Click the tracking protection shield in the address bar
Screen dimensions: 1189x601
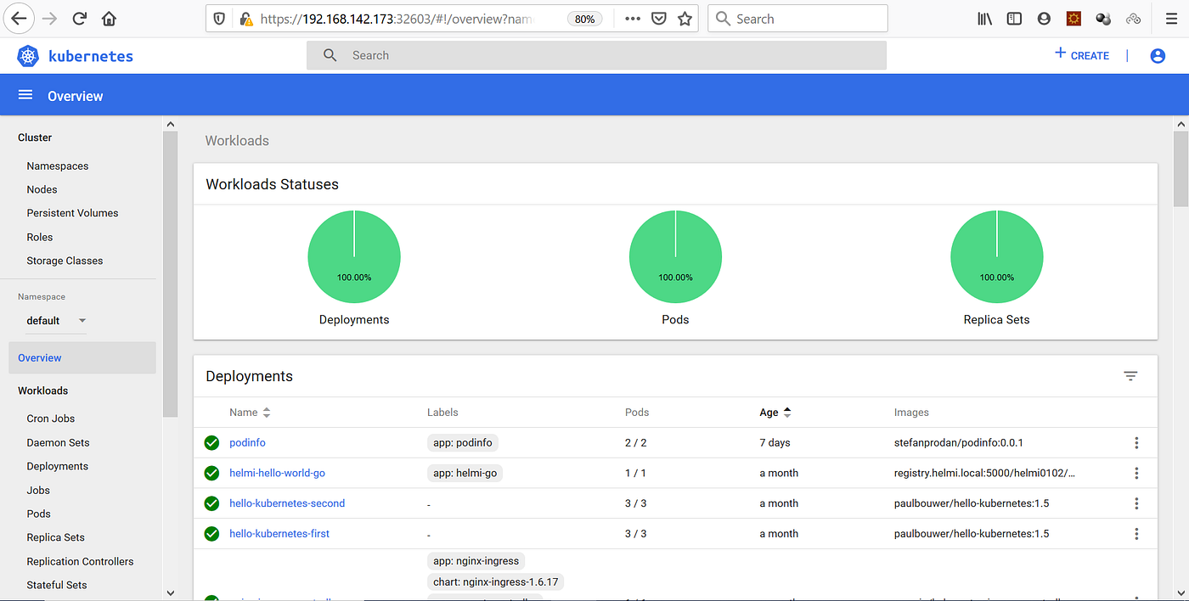pos(218,18)
